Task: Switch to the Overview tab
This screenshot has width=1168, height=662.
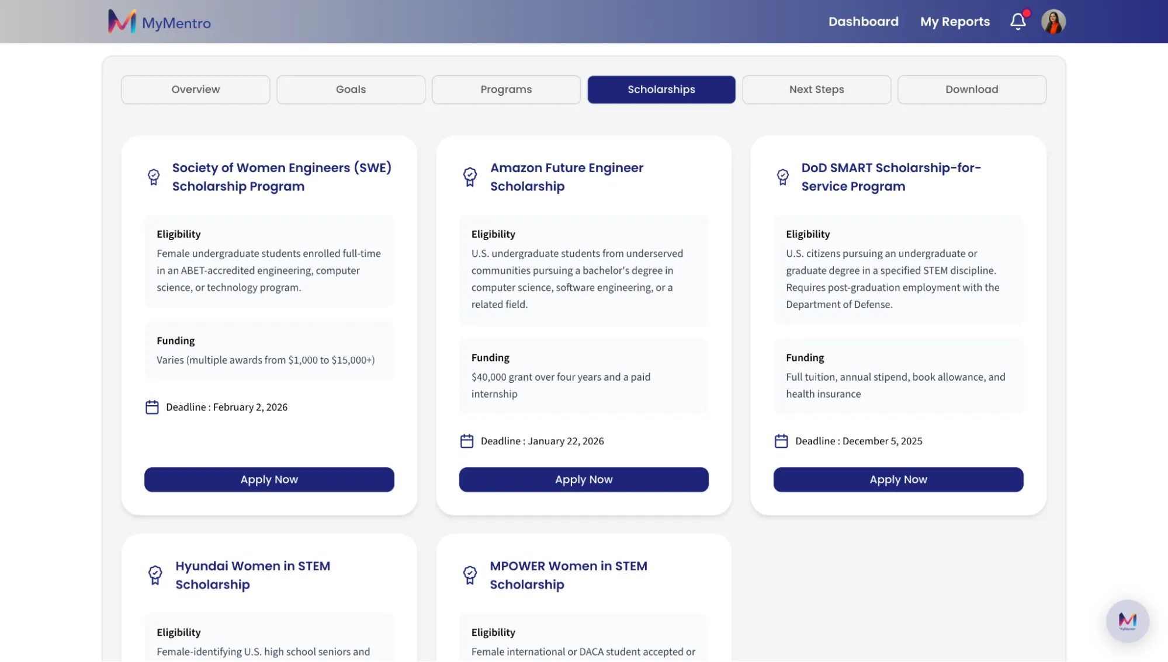Action: 196,89
